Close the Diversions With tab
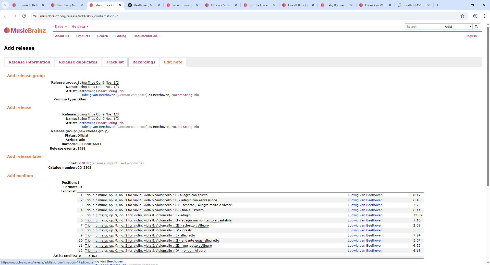 coord(390,5)
